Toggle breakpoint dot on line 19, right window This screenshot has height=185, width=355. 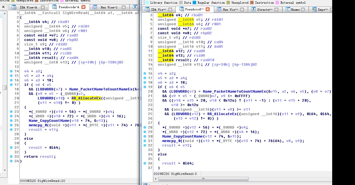[x=145, y=87]
